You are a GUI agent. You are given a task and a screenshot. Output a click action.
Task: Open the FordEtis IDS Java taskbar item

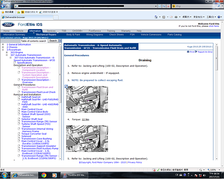click(x=74, y=175)
